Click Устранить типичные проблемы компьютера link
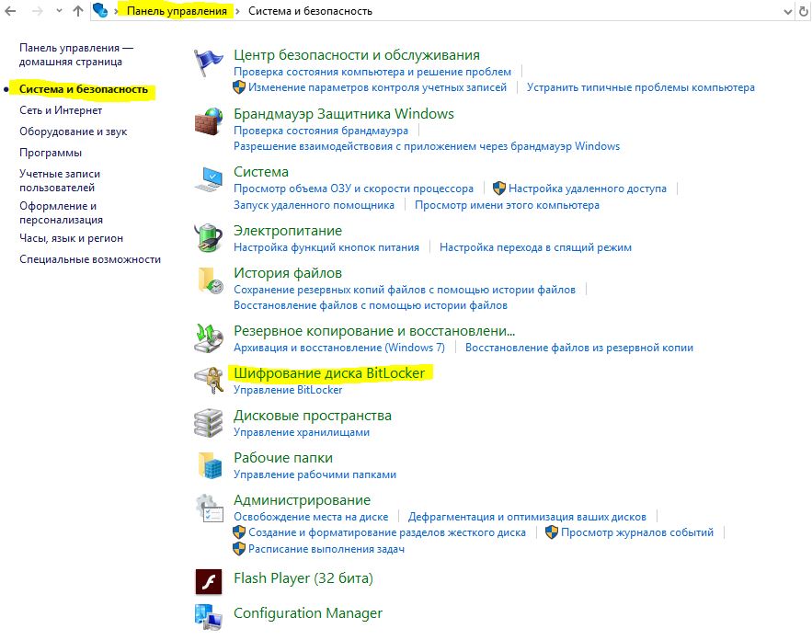812x640 pixels. coord(641,87)
